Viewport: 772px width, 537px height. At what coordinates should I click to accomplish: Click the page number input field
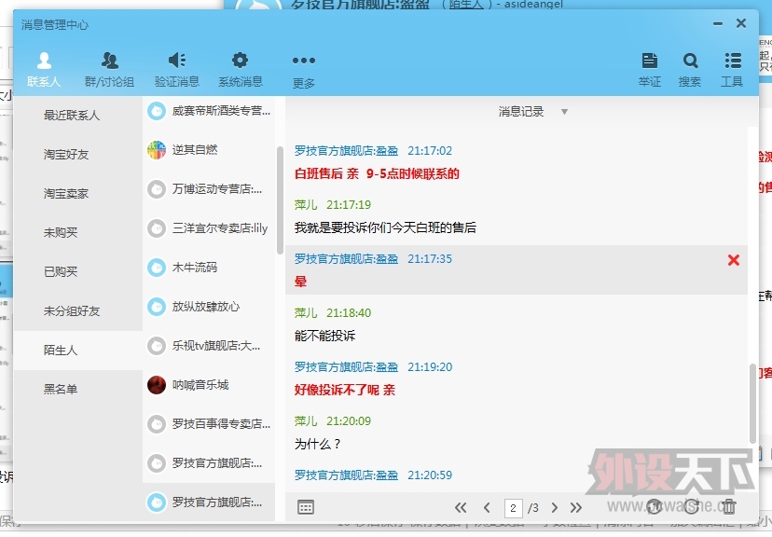[x=513, y=508]
